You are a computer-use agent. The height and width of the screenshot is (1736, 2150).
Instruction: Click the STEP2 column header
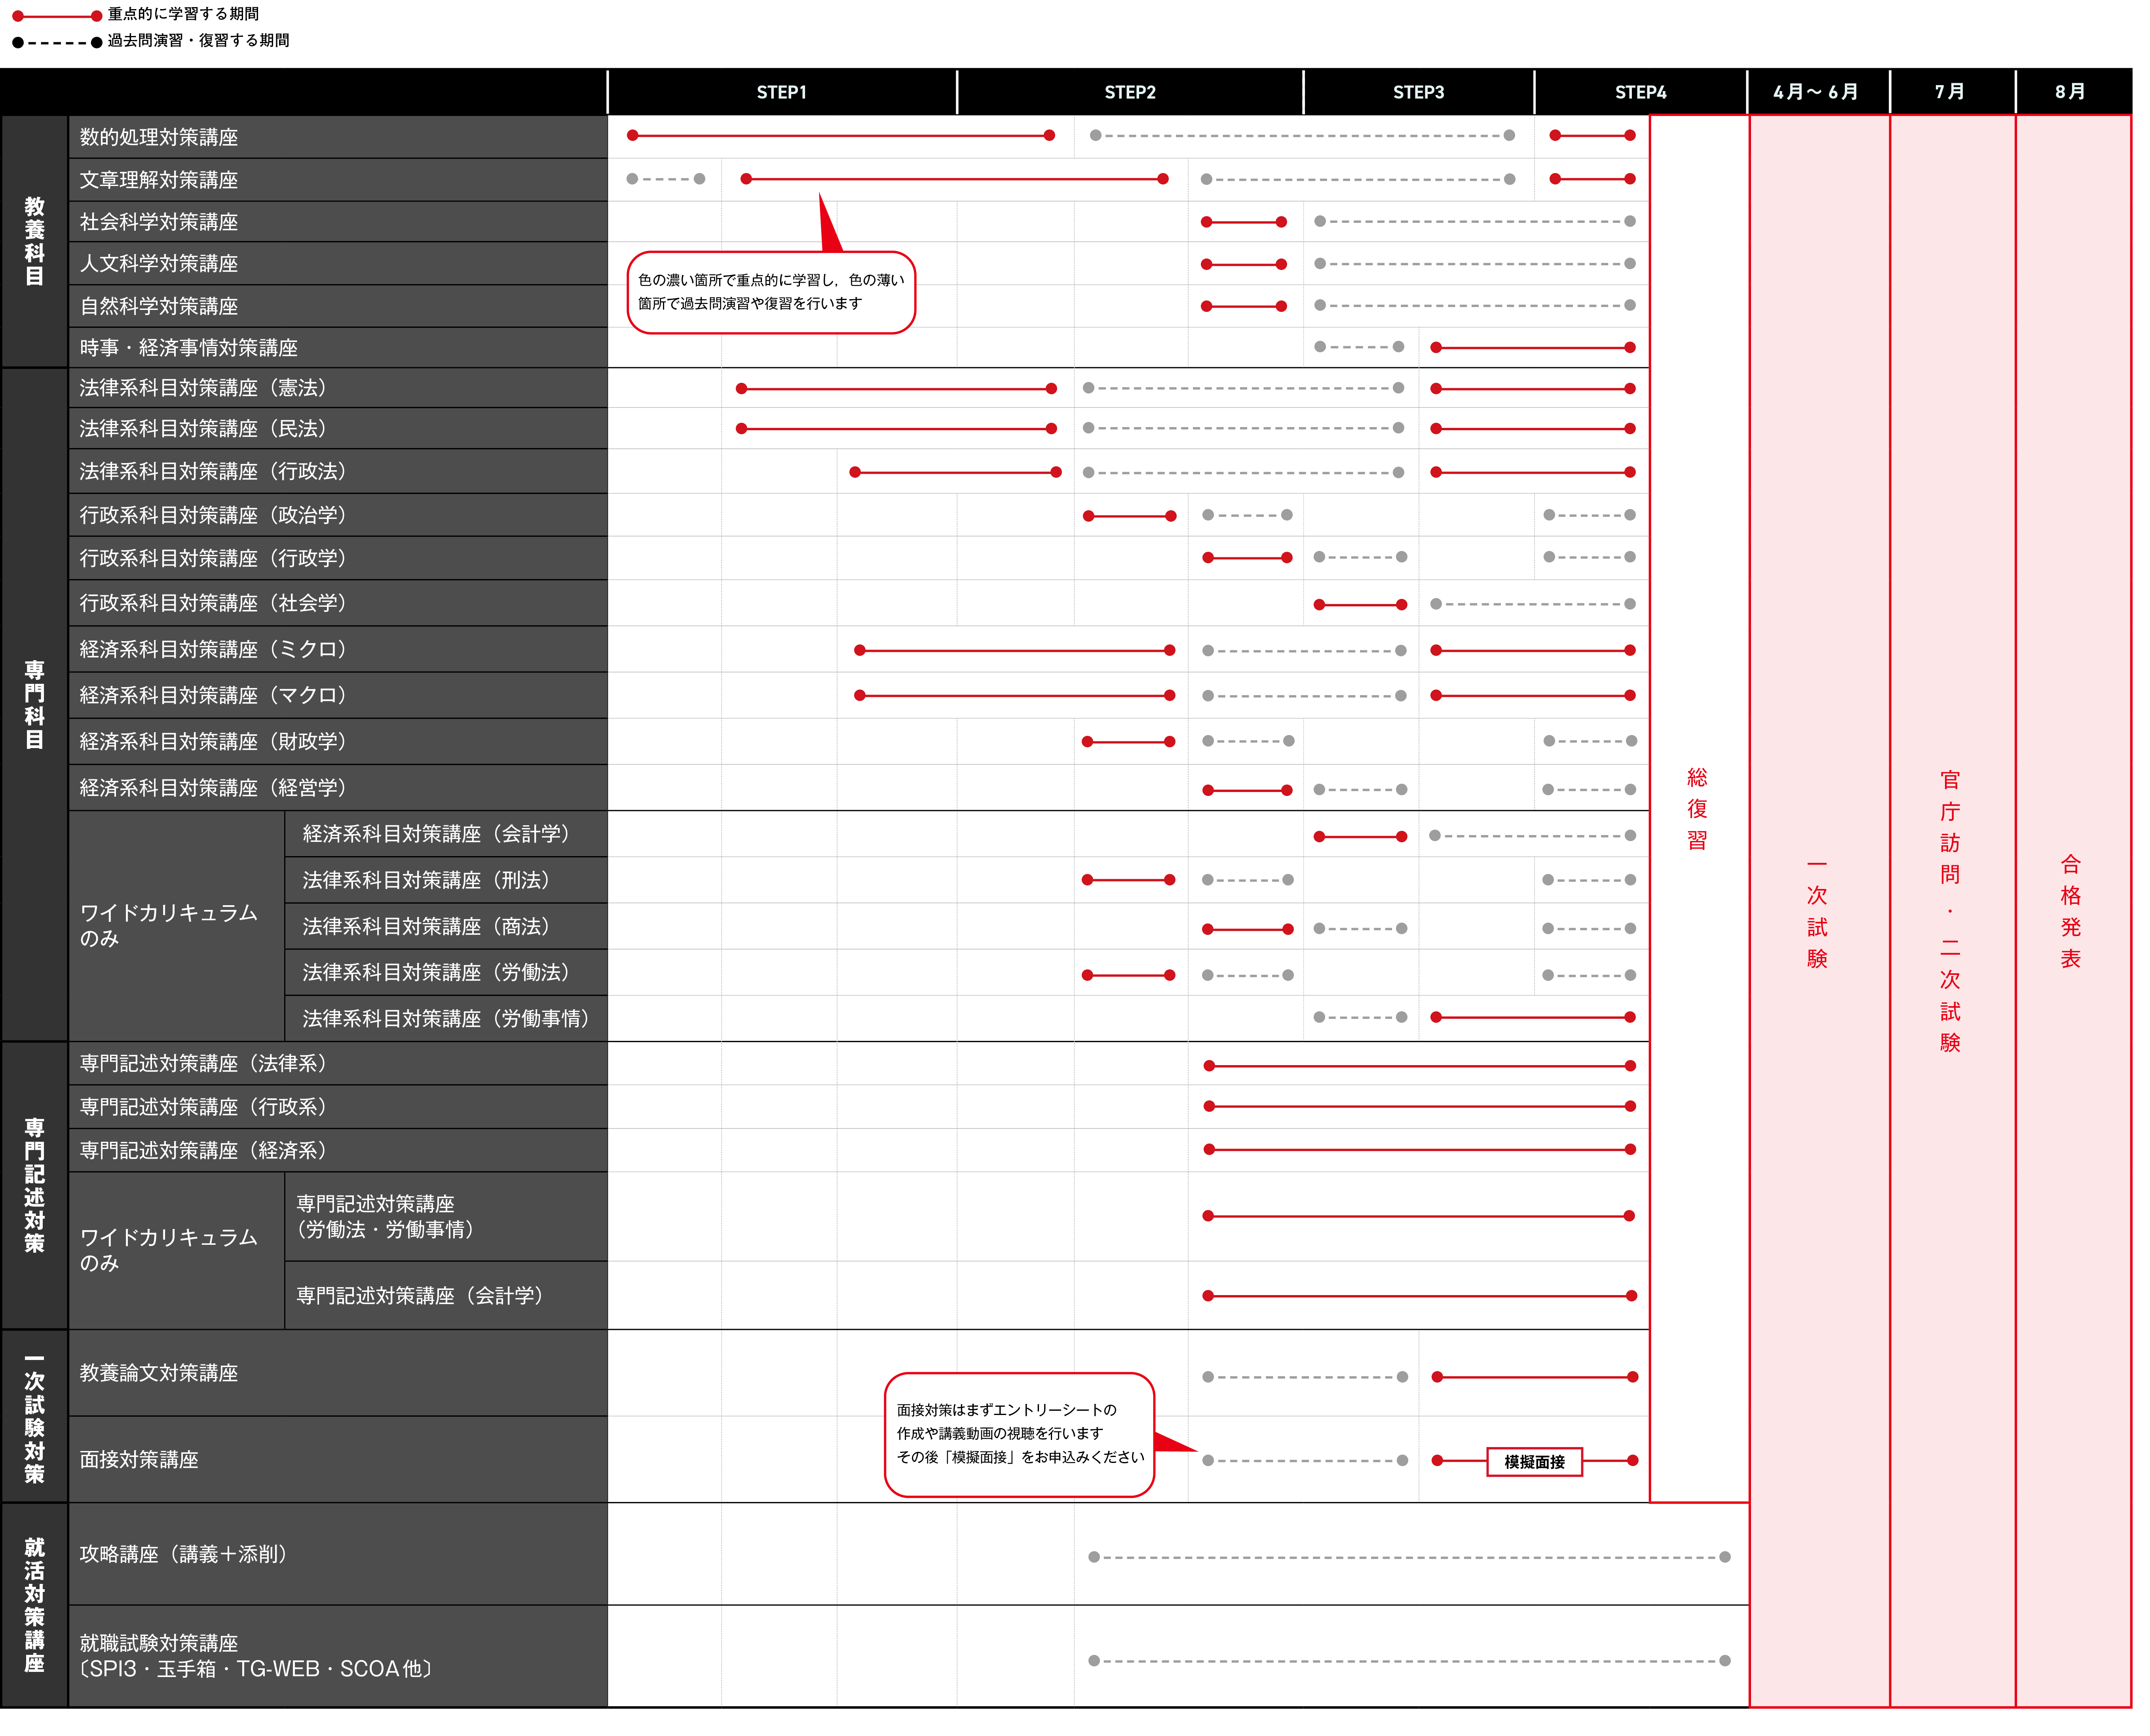pyautogui.click(x=1130, y=92)
